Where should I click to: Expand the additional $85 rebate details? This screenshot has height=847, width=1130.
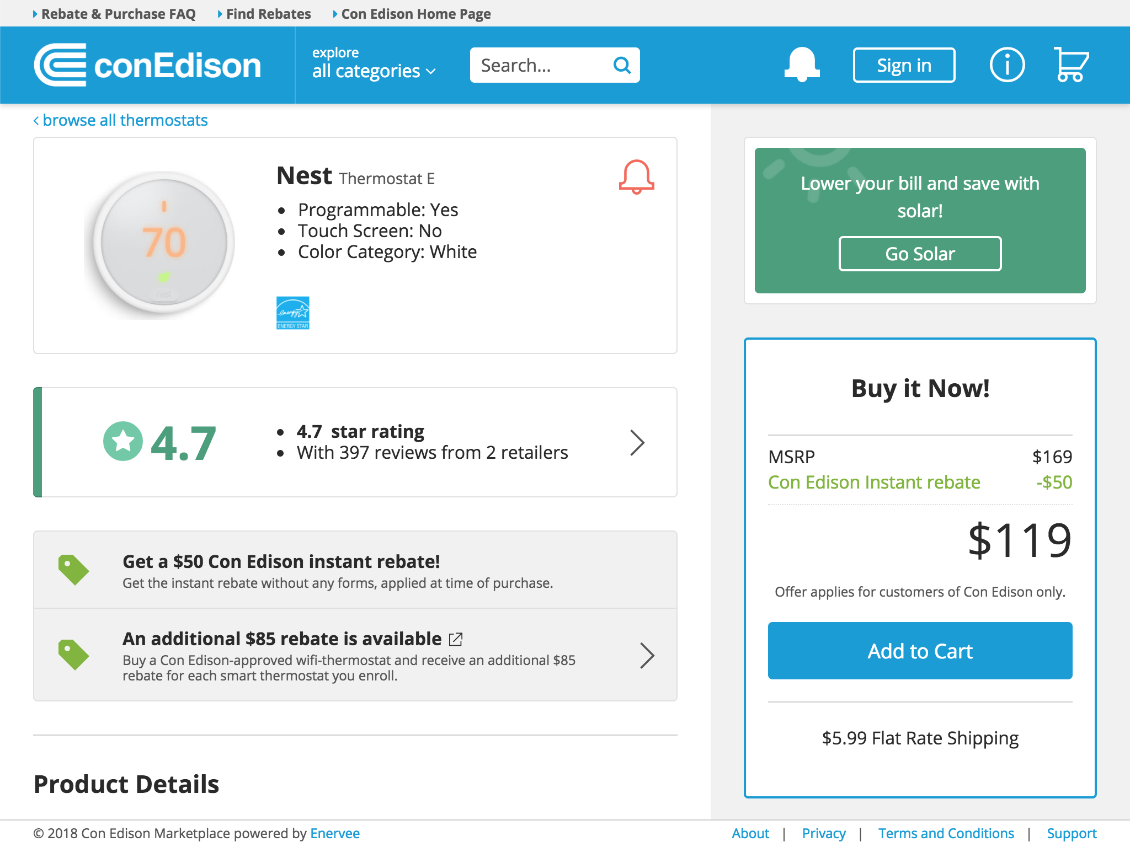pos(647,656)
